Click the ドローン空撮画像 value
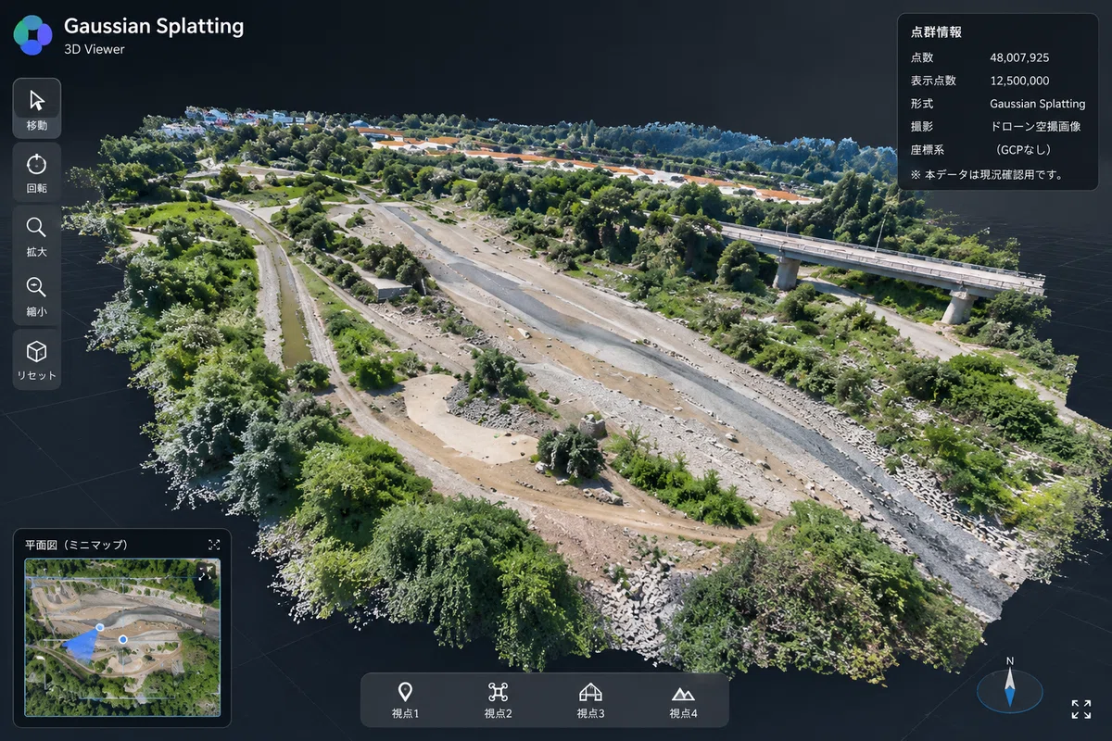Viewport: 1112px width, 741px height. [x=1035, y=127]
